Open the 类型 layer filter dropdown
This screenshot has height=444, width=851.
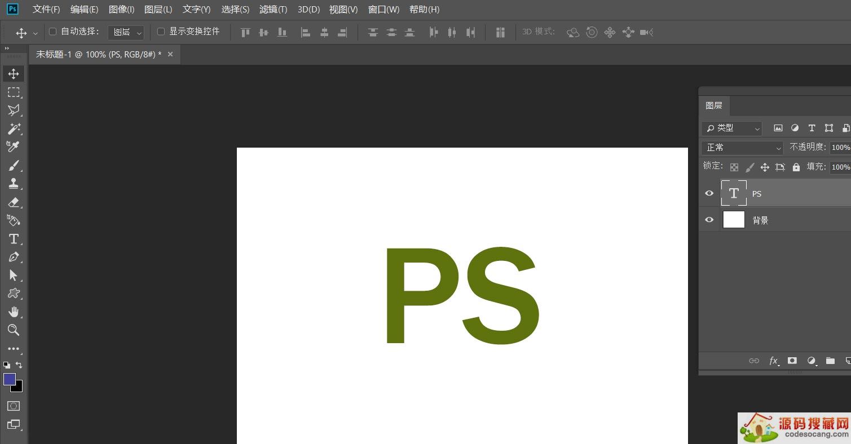click(731, 128)
